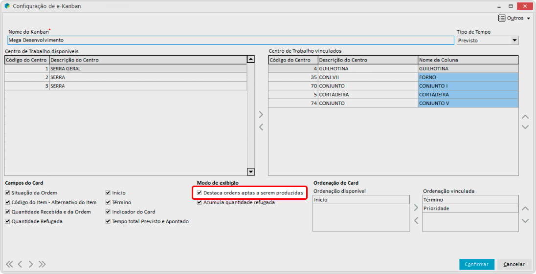Click Código do Centro header in vinculados
Screen dimensions: 536x274
[293, 60]
